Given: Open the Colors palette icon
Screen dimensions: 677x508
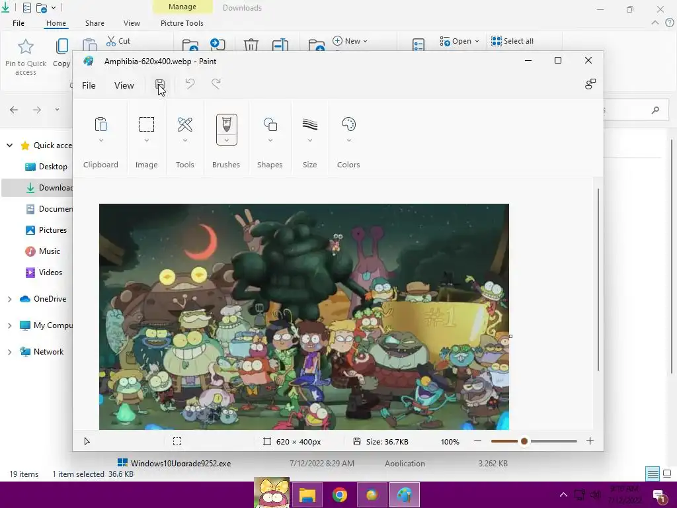Looking at the screenshot, I should [348, 124].
